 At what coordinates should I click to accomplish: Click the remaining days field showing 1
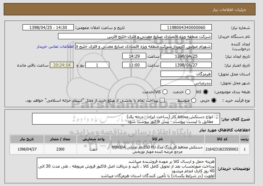[97, 65]
